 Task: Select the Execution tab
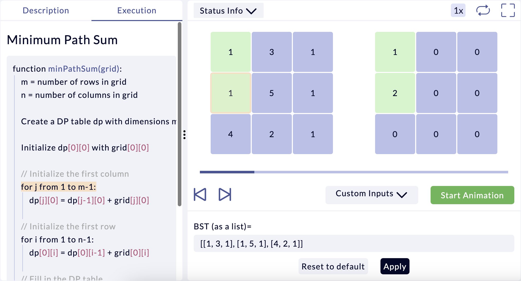[137, 11]
